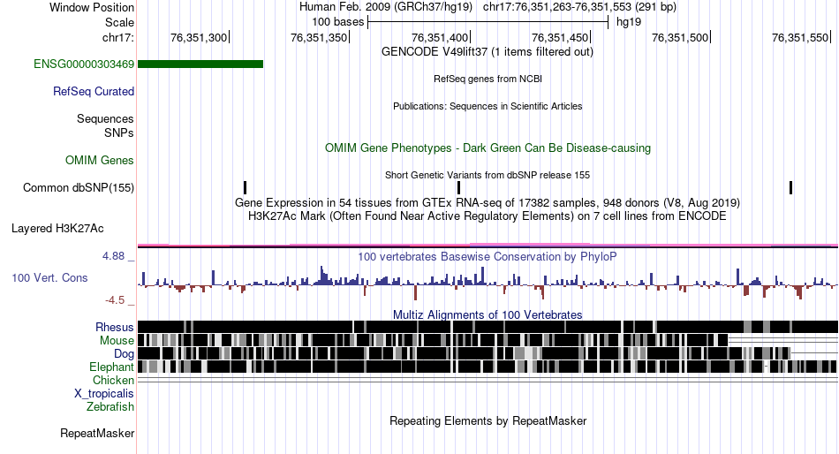
Task: Open the RepeatMasker track label
Action: click(97, 433)
